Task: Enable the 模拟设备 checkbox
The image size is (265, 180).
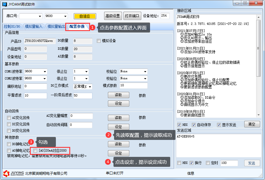Action: (x=99, y=41)
